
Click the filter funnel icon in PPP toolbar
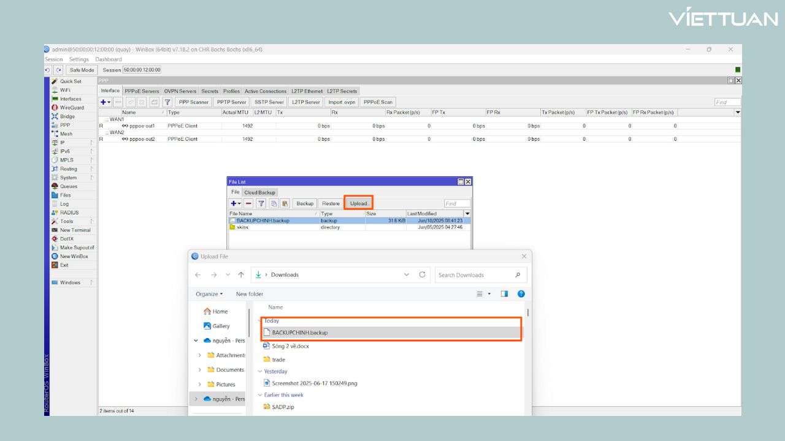[x=167, y=102]
